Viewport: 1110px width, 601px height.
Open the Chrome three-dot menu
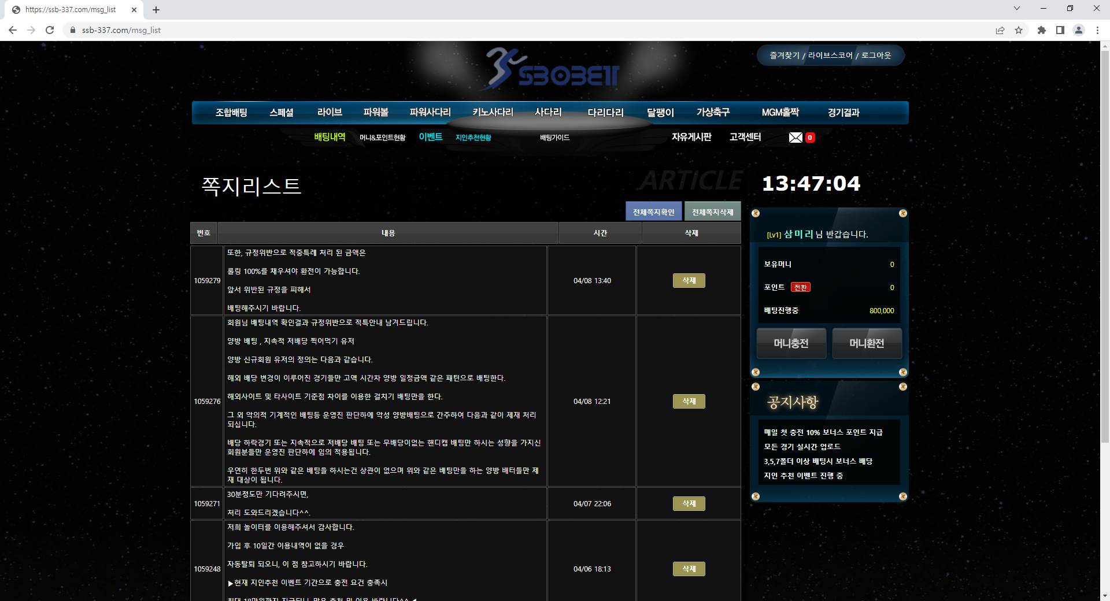1097,30
